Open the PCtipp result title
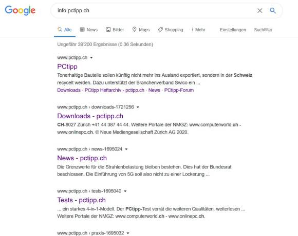Screen dimensions: 298x236 [x=67, y=67]
